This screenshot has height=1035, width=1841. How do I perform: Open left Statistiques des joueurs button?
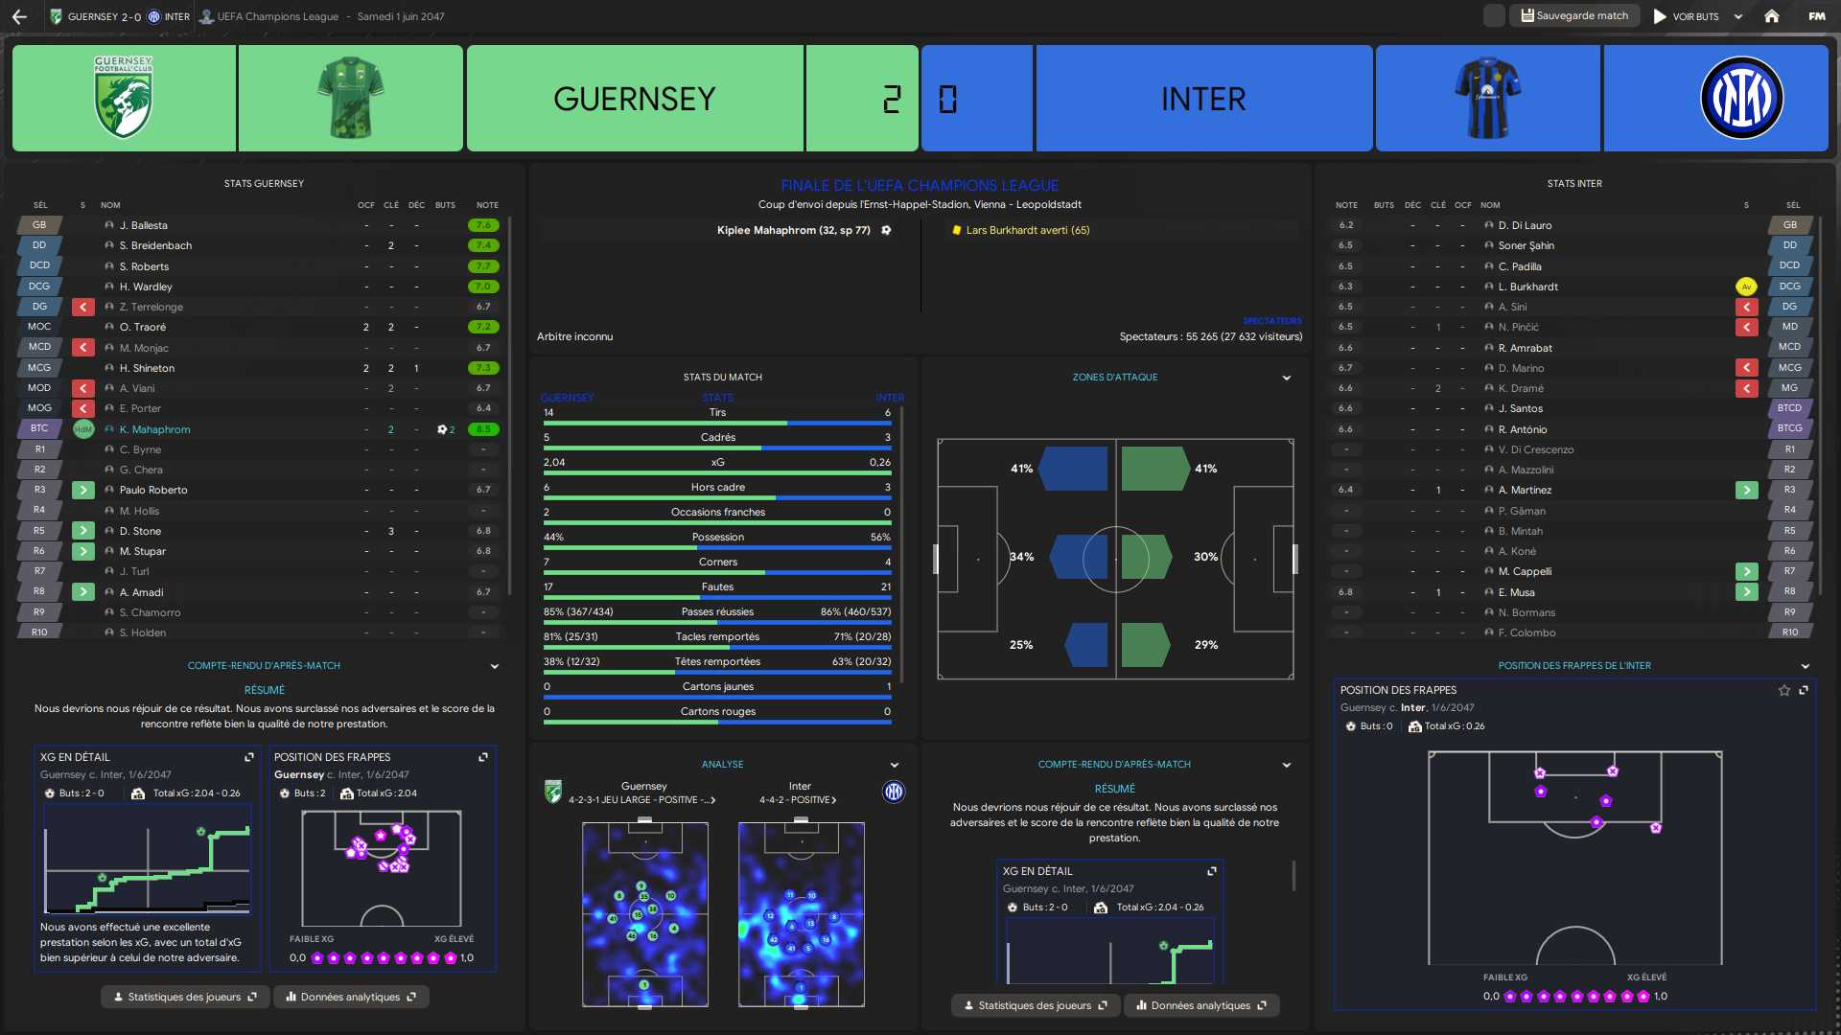pyautogui.click(x=184, y=997)
